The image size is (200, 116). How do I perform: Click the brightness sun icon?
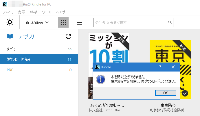click(x=10, y=22)
